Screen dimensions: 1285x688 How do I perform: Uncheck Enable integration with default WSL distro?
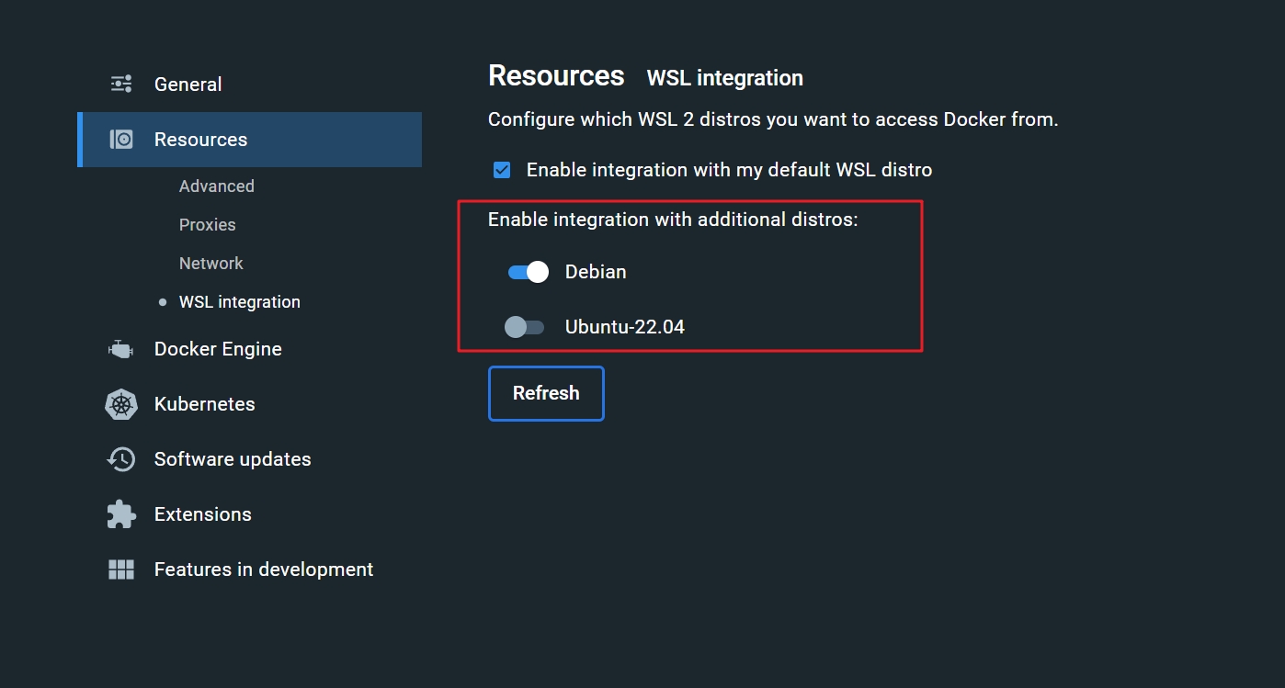tap(502, 170)
